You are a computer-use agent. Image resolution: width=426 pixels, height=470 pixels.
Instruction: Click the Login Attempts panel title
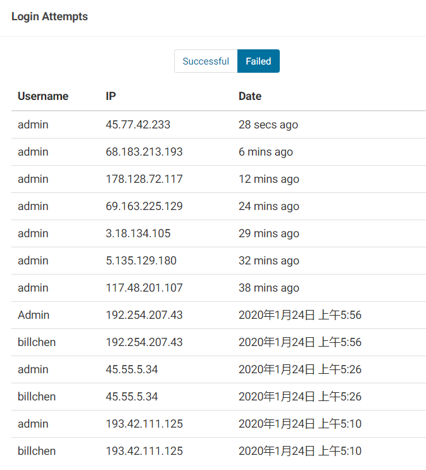pos(49,16)
